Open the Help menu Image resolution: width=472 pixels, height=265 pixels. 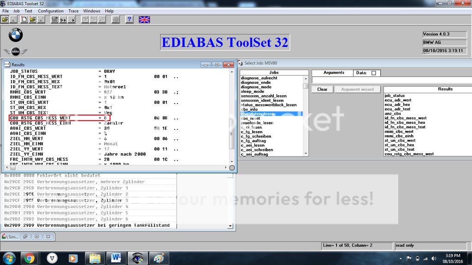(x=109, y=11)
